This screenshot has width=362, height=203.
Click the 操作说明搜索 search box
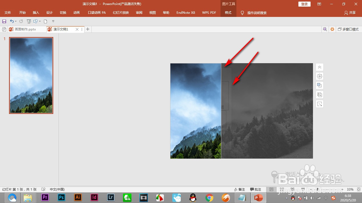pos(257,13)
